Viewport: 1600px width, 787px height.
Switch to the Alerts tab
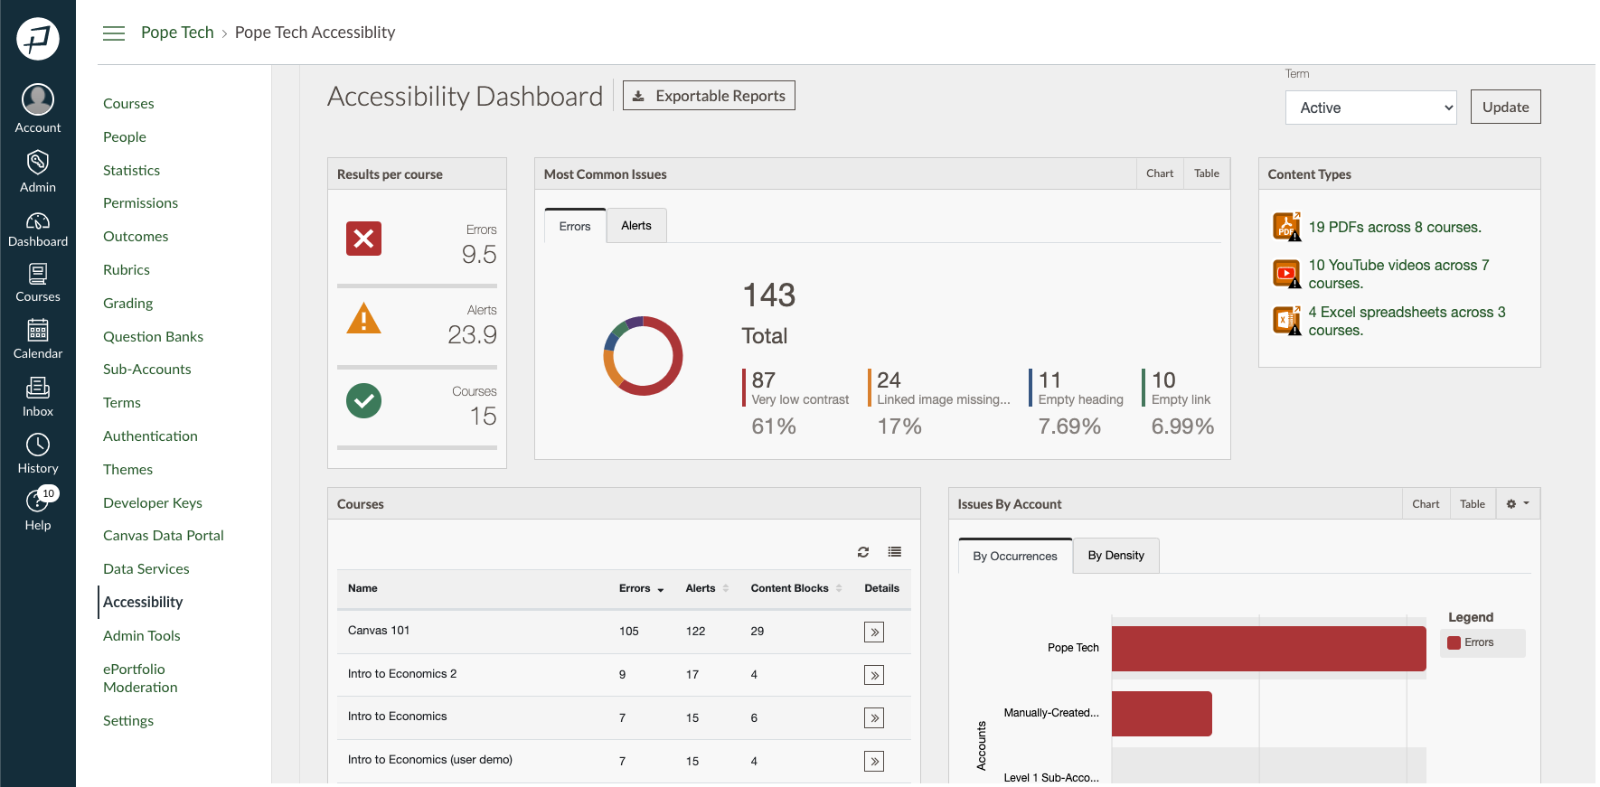(636, 226)
